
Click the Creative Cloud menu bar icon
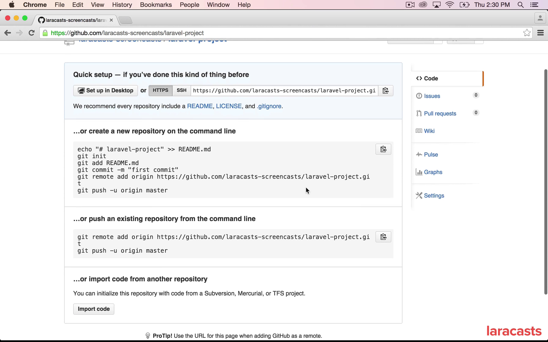click(x=423, y=5)
